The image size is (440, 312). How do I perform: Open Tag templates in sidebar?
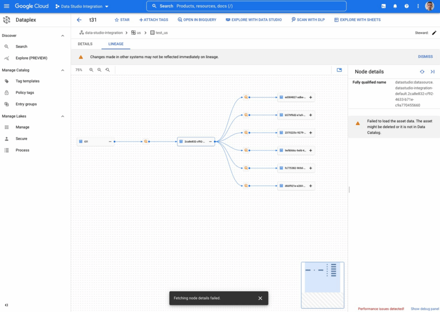tap(27, 81)
